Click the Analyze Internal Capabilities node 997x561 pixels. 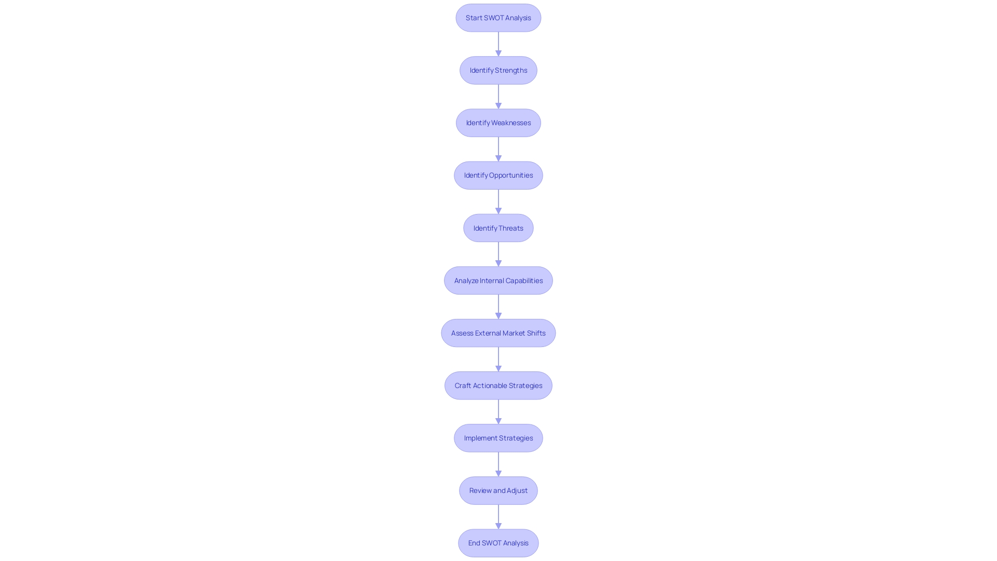pyautogui.click(x=498, y=280)
